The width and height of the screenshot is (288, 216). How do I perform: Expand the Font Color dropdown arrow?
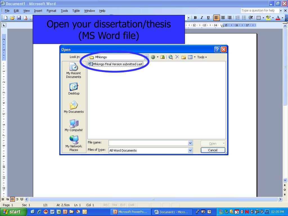(282, 18)
